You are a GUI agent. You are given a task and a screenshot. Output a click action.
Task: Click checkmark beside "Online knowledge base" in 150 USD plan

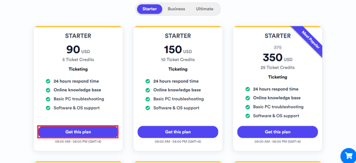148,90
